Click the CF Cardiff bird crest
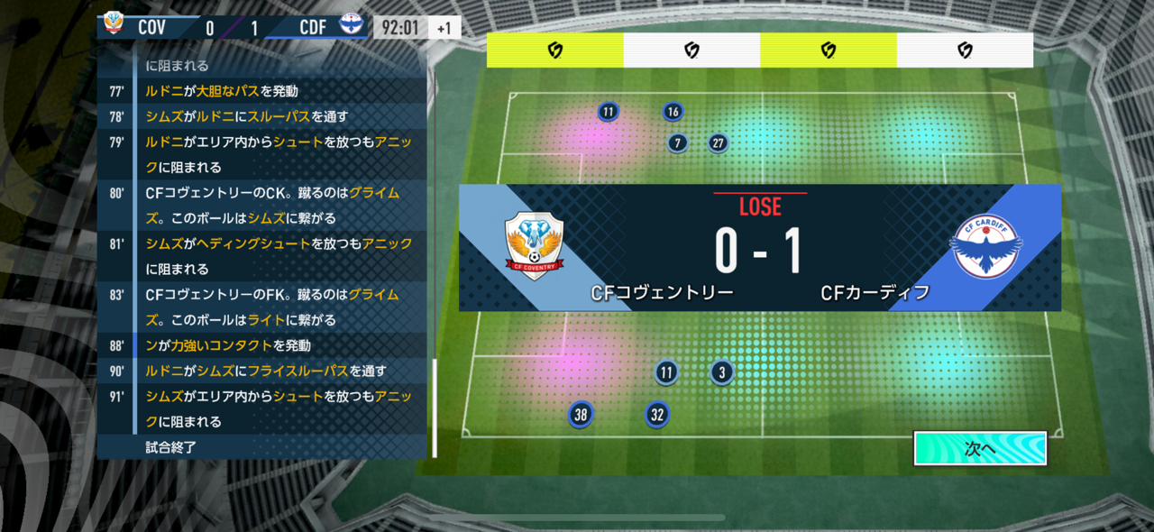The width and height of the screenshot is (1154, 532). [986, 246]
